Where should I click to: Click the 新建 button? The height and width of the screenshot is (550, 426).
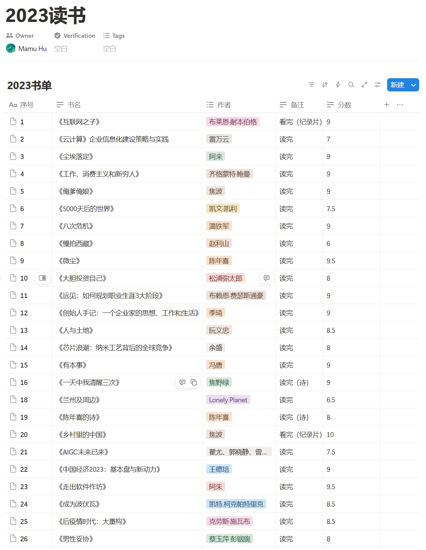[x=397, y=85]
